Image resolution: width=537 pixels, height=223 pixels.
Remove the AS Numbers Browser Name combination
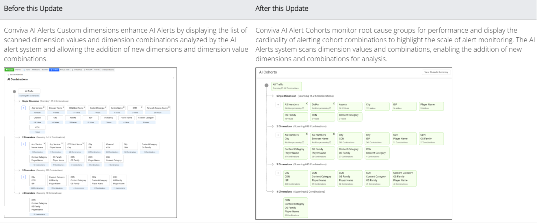pos(334,134)
